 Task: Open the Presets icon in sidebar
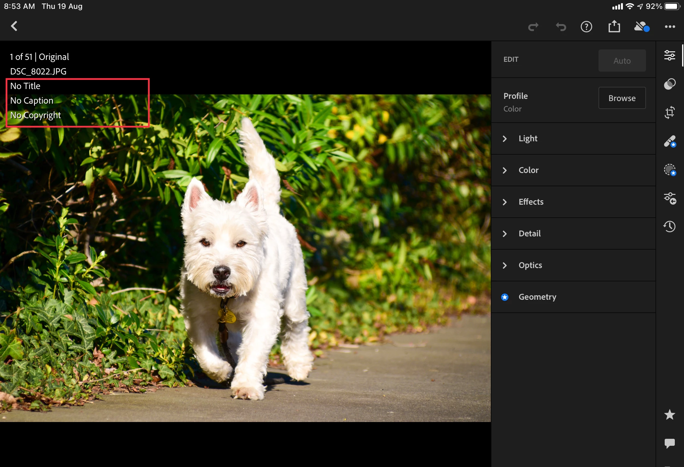(669, 84)
